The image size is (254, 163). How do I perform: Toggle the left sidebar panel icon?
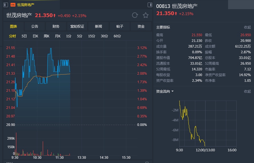coord(6,5)
